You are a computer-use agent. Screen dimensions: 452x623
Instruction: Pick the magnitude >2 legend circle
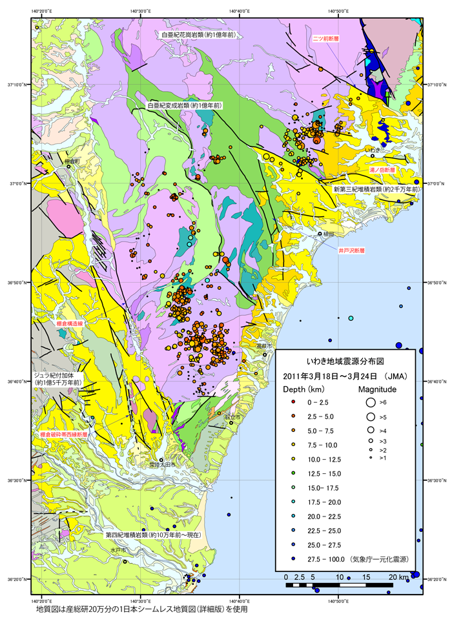[x=371, y=450]
